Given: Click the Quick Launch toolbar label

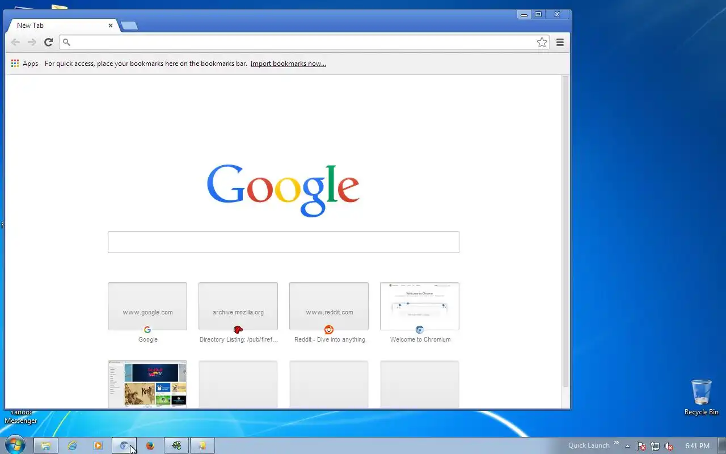Looking at the screenshot, I should tap(589, 445).
